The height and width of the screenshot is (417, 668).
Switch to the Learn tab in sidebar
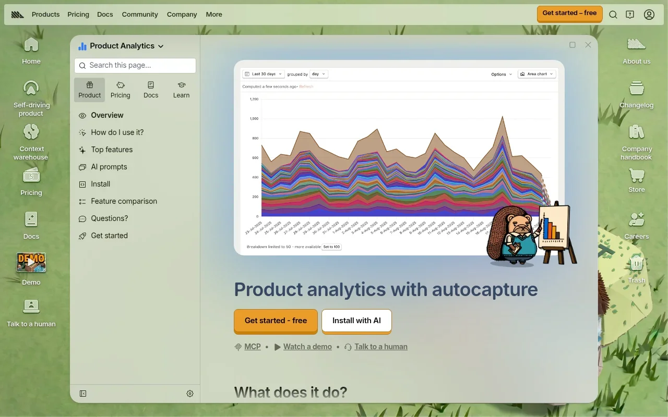click(x=182, y=90)
